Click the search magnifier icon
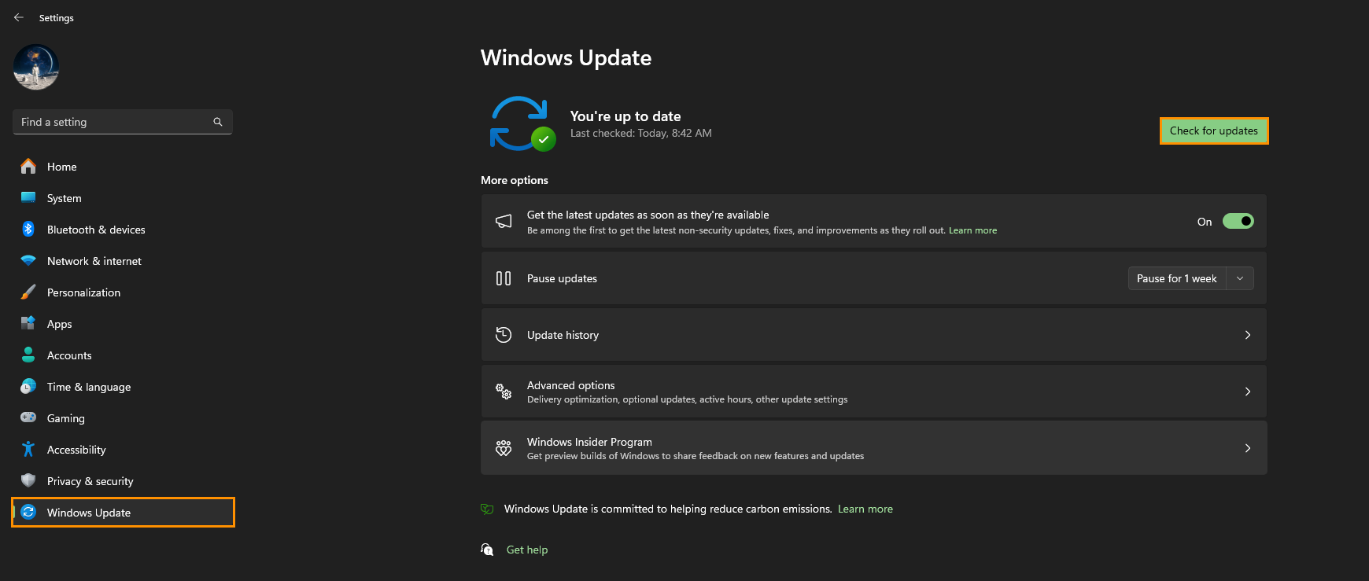 pos(218,122)
